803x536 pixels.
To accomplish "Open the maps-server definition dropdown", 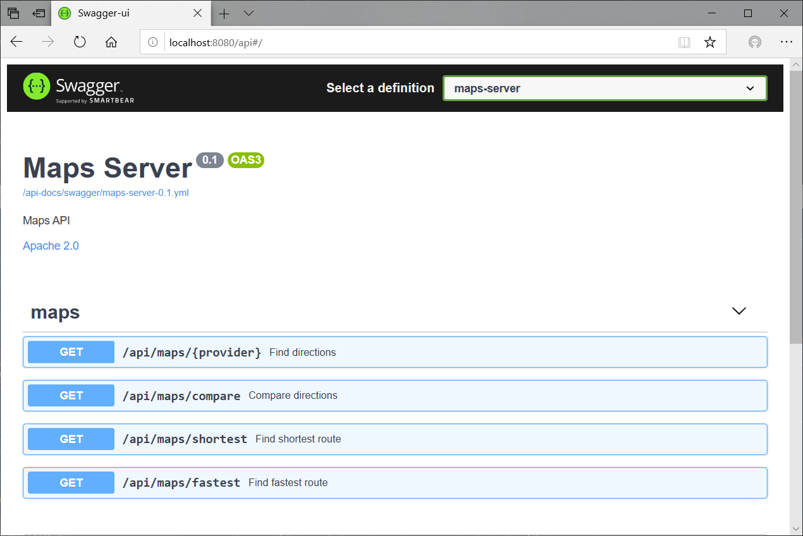I will [x=604, y=88].
